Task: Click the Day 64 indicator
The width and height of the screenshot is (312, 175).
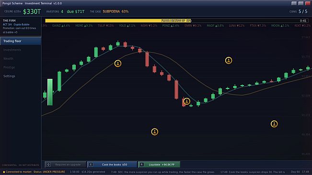Action: pyautogui.click(x=295, y=172)
